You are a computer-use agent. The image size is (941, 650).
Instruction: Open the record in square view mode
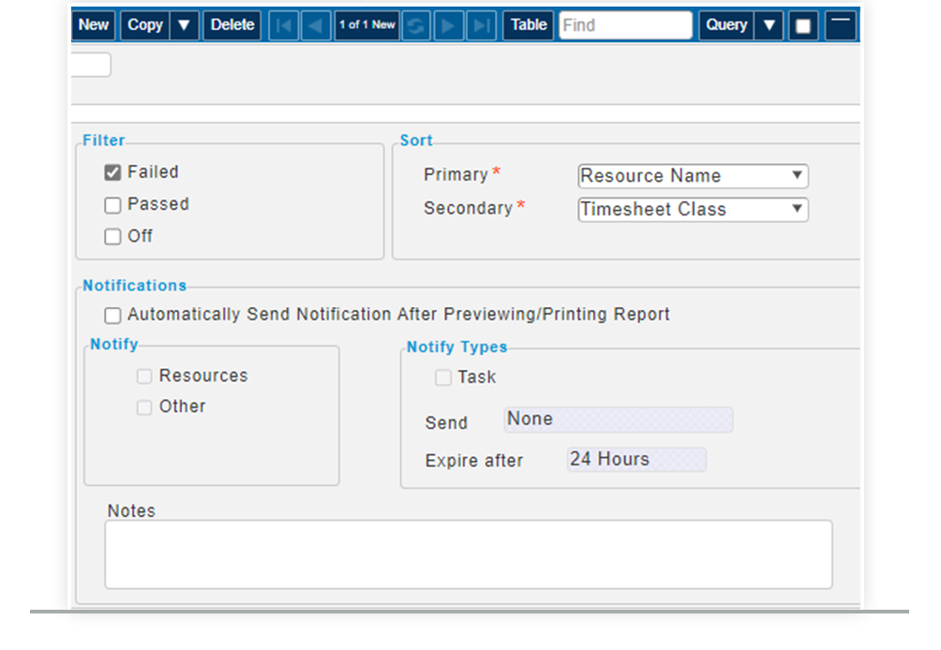pos(802,25)
